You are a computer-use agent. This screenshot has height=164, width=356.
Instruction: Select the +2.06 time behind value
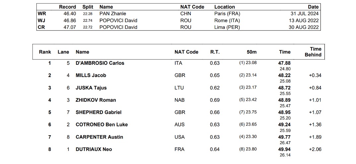pos(315,149)
